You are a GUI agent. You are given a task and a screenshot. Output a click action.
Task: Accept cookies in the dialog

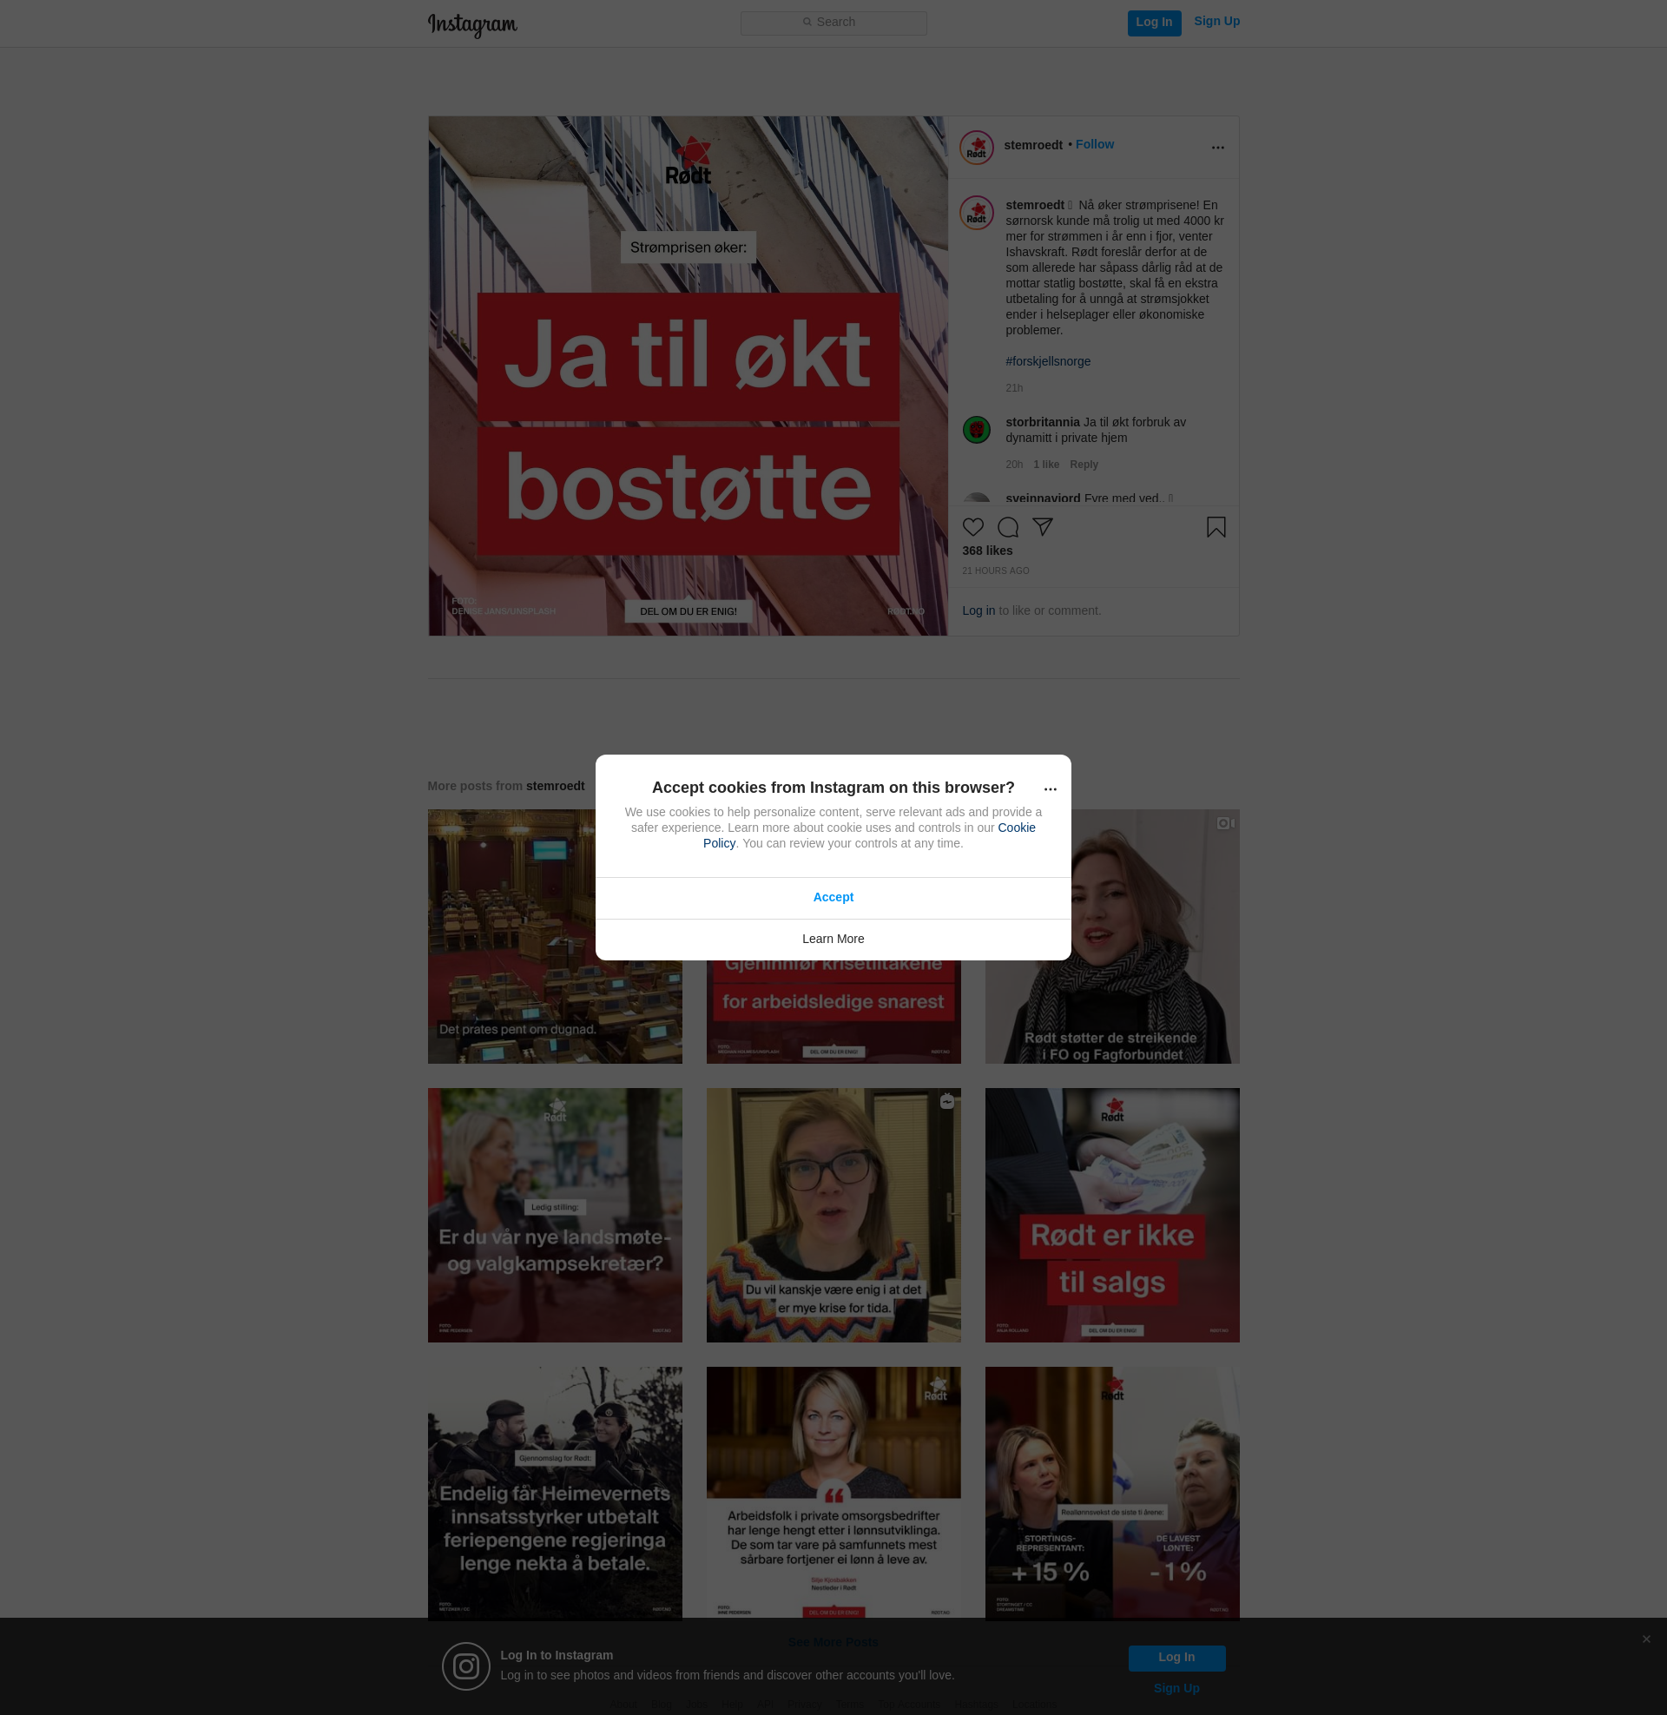coord(833,897)
